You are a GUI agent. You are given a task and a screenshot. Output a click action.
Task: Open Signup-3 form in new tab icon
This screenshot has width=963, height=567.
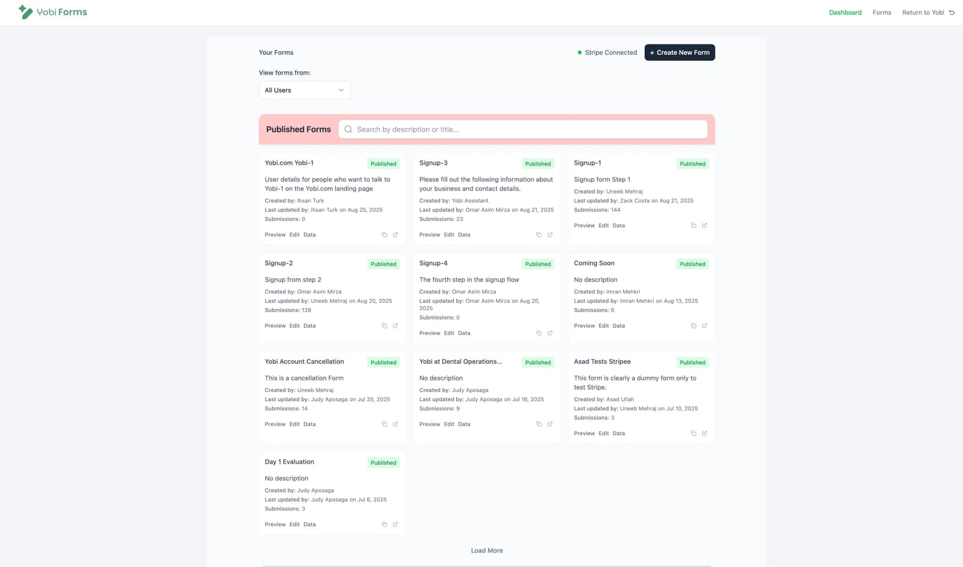(550, 235)
